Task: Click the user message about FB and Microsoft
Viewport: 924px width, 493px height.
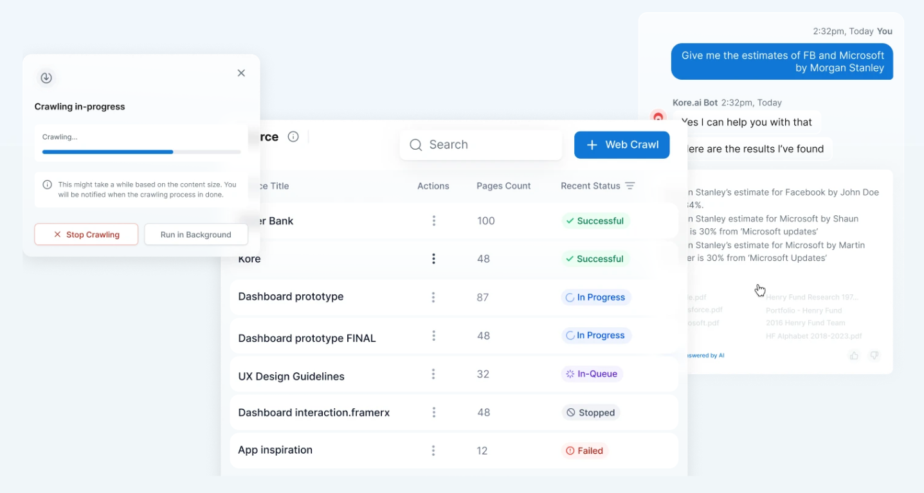Action: pyautogui.click(x=782, y=62)
